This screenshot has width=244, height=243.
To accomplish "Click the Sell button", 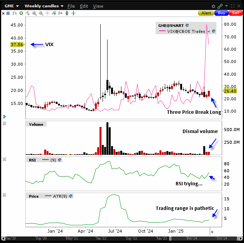I will click(x=236, y=13).
